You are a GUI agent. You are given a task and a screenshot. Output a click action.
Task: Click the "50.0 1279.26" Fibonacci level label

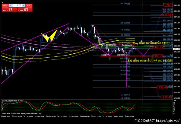pyautogui.click(x=125, y=70)
